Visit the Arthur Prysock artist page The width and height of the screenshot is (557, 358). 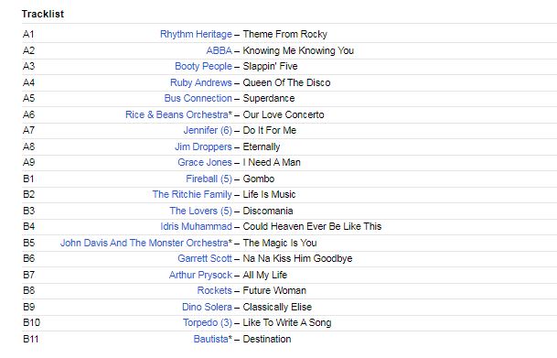click(x=200, y=275)
